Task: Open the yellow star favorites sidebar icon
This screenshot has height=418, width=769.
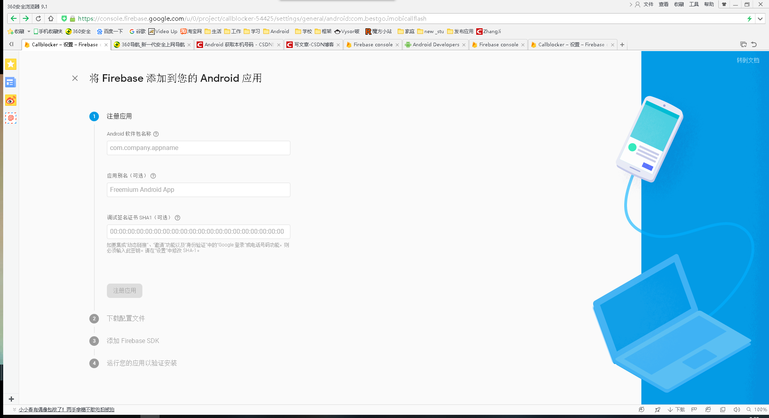Action: [11, 64]
